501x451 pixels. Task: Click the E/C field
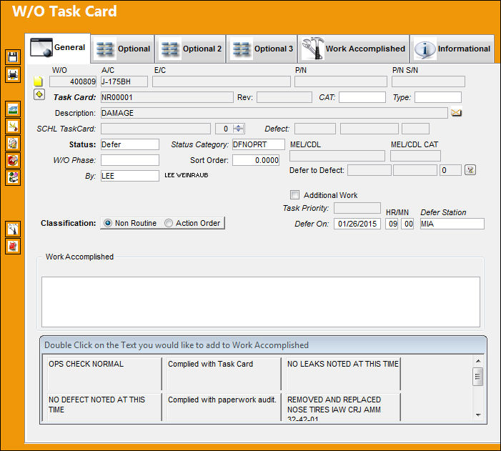point(222,81)
